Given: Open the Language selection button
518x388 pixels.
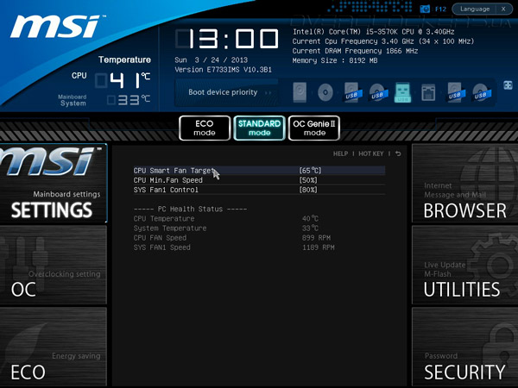Looking at the screenshot, I should pos(475,9).
